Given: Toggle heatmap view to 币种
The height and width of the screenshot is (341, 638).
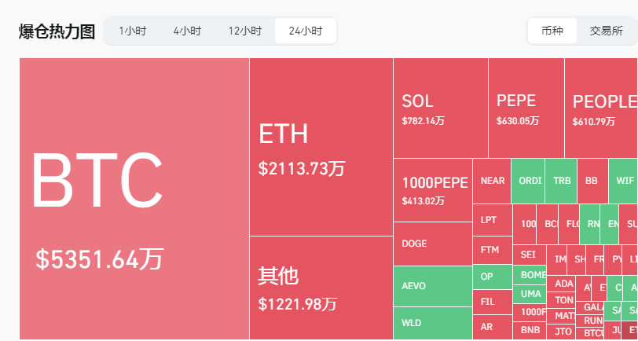Looking at the screenshot, I should click(x=552, y=31).
